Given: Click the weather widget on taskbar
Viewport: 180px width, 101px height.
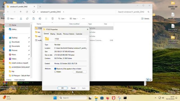Looking at the screenshot, I should [7, 98].
